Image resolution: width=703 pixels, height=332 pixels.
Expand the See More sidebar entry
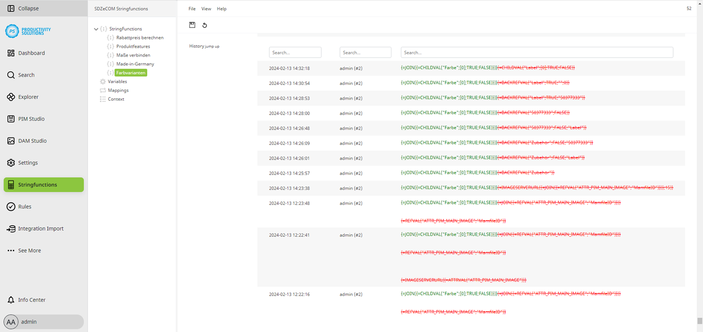click(29, 250)
